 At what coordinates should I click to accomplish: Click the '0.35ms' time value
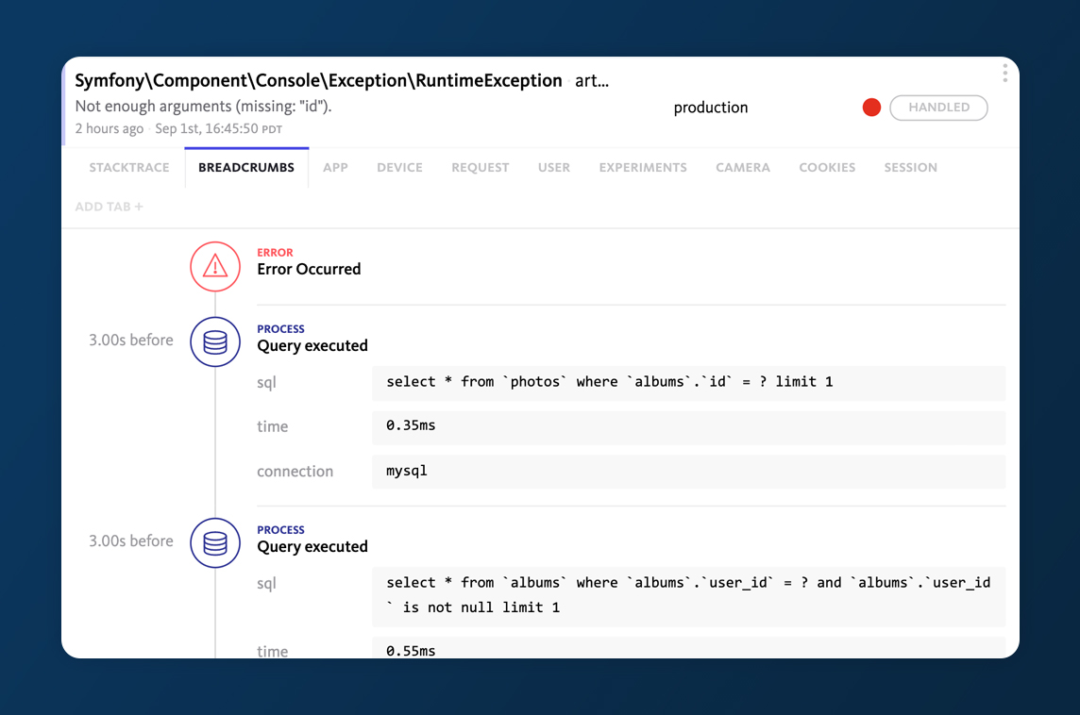689,426
